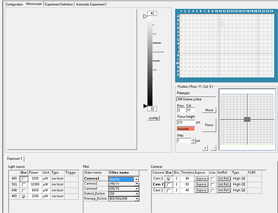Toggle the Live checkbox for Cam 1
This screenshot has width=278, height=213.
pyautogui.click(x=212, y=178)
